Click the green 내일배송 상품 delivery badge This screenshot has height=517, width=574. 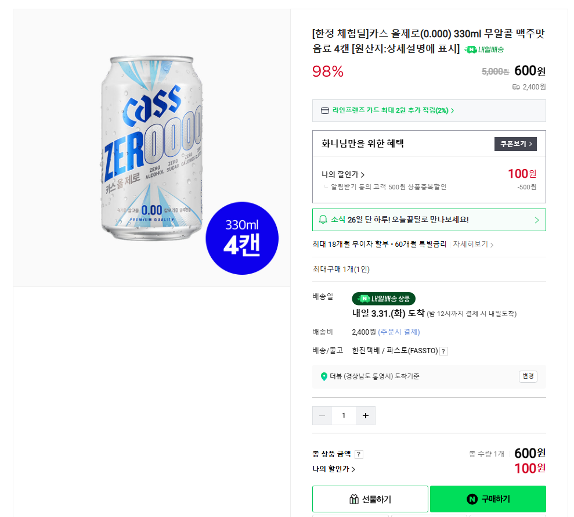[384, 299]
